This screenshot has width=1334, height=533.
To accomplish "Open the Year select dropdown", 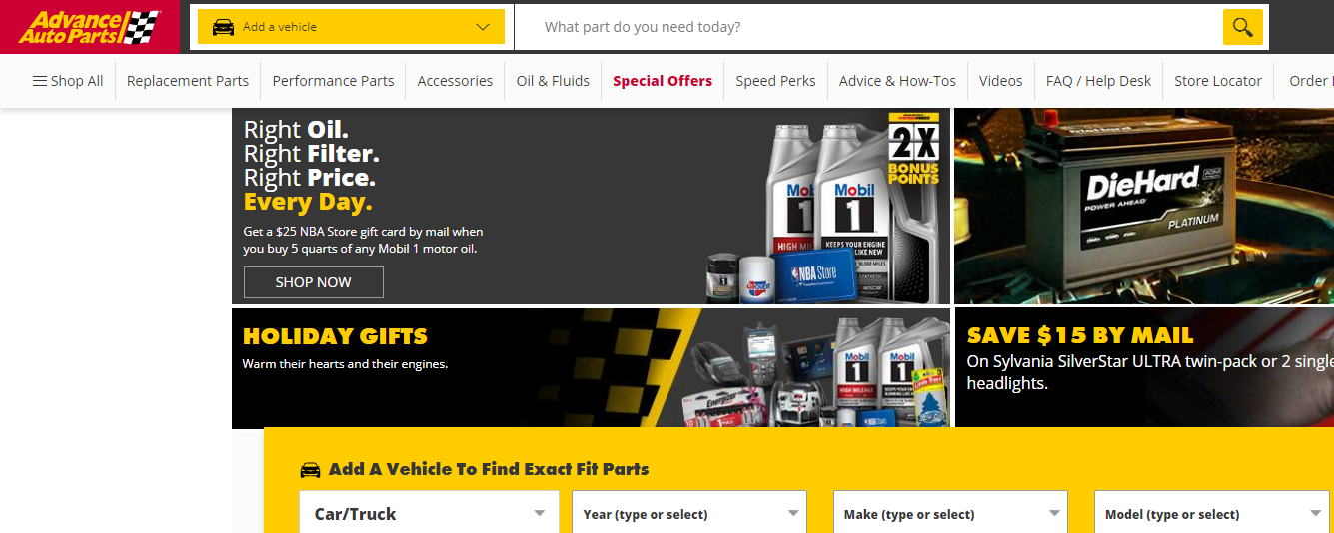I will click(x=689, y=513).
